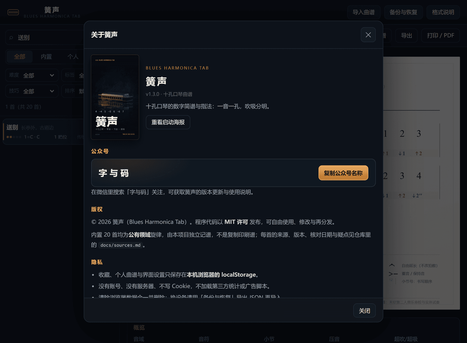Image resolution: width=467 pixels, height=343 pixels.
Task: Switch to the 内置 tab
Action: [46, 57]
